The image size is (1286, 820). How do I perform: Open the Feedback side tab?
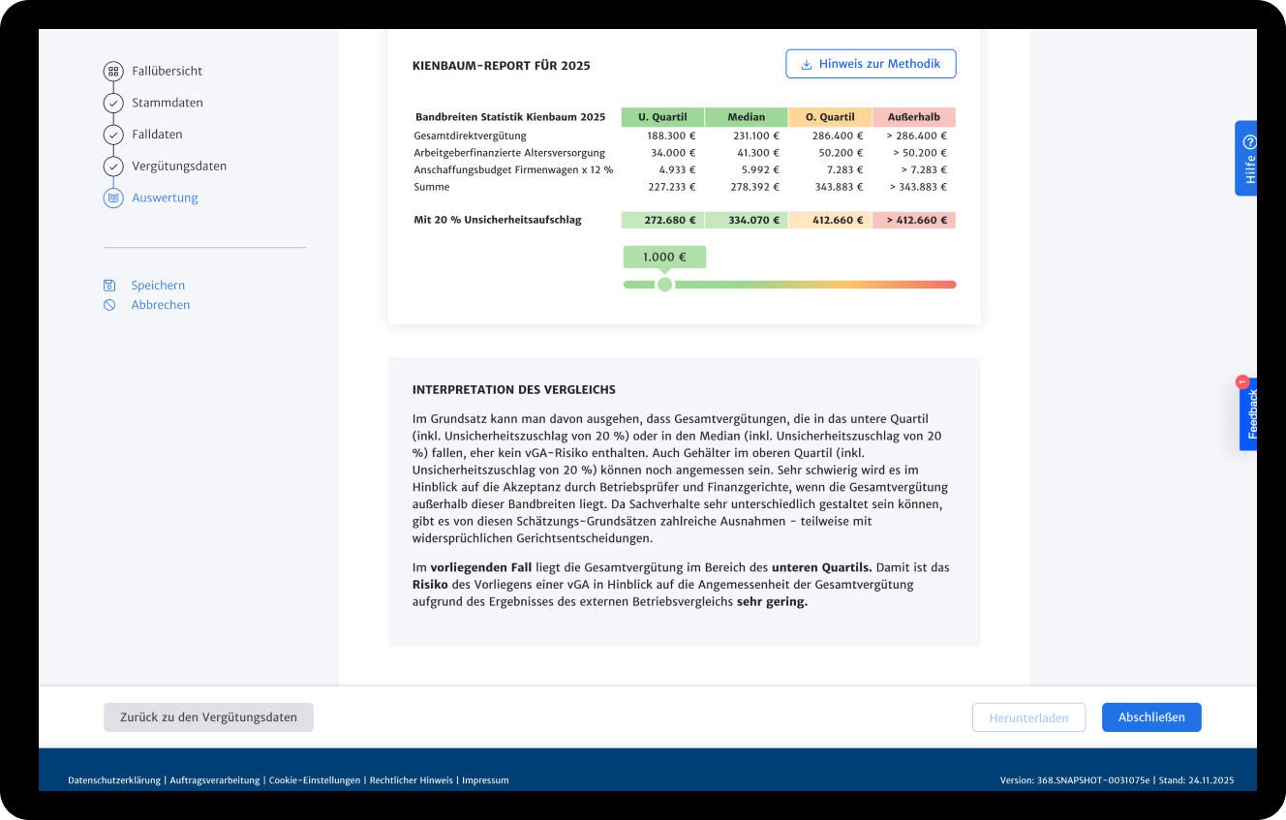tap(1248, 413)
